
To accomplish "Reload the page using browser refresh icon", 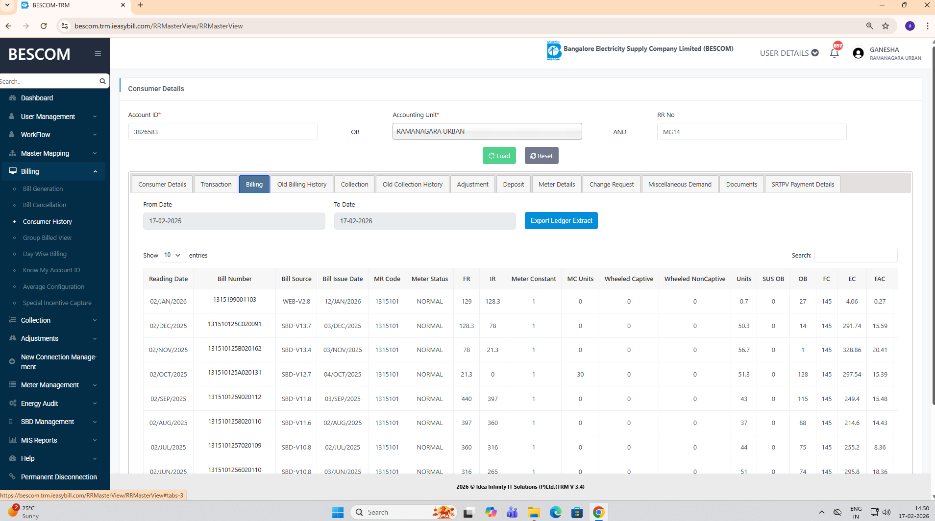I will pos(44,26).
